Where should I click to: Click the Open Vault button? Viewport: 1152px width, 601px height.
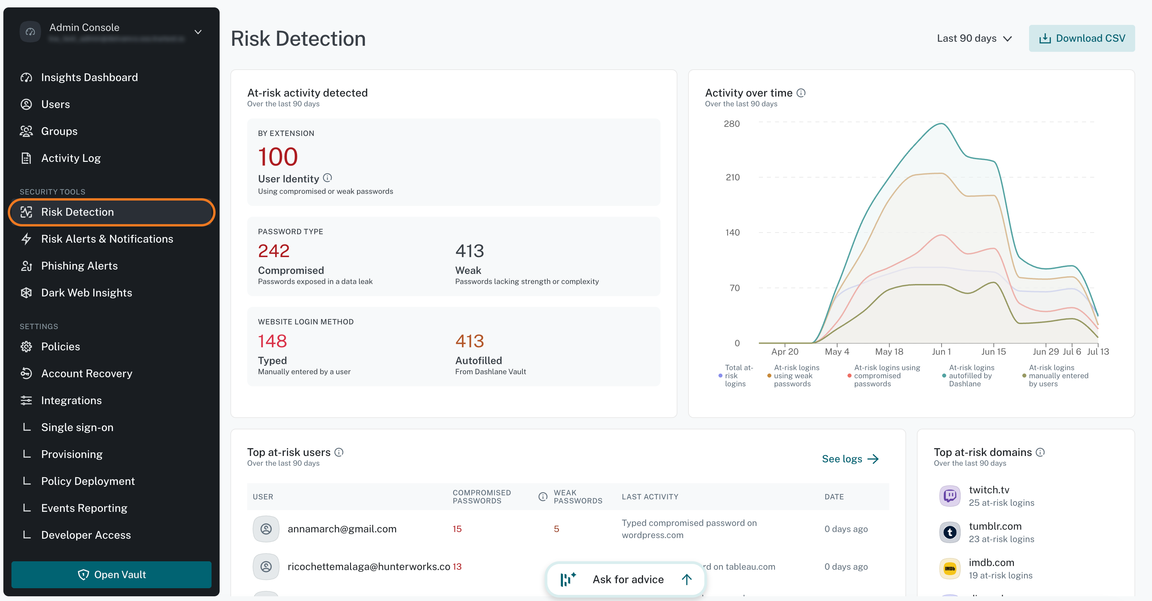point(111,575)
